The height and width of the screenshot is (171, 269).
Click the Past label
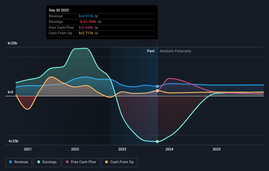[151, 51]
